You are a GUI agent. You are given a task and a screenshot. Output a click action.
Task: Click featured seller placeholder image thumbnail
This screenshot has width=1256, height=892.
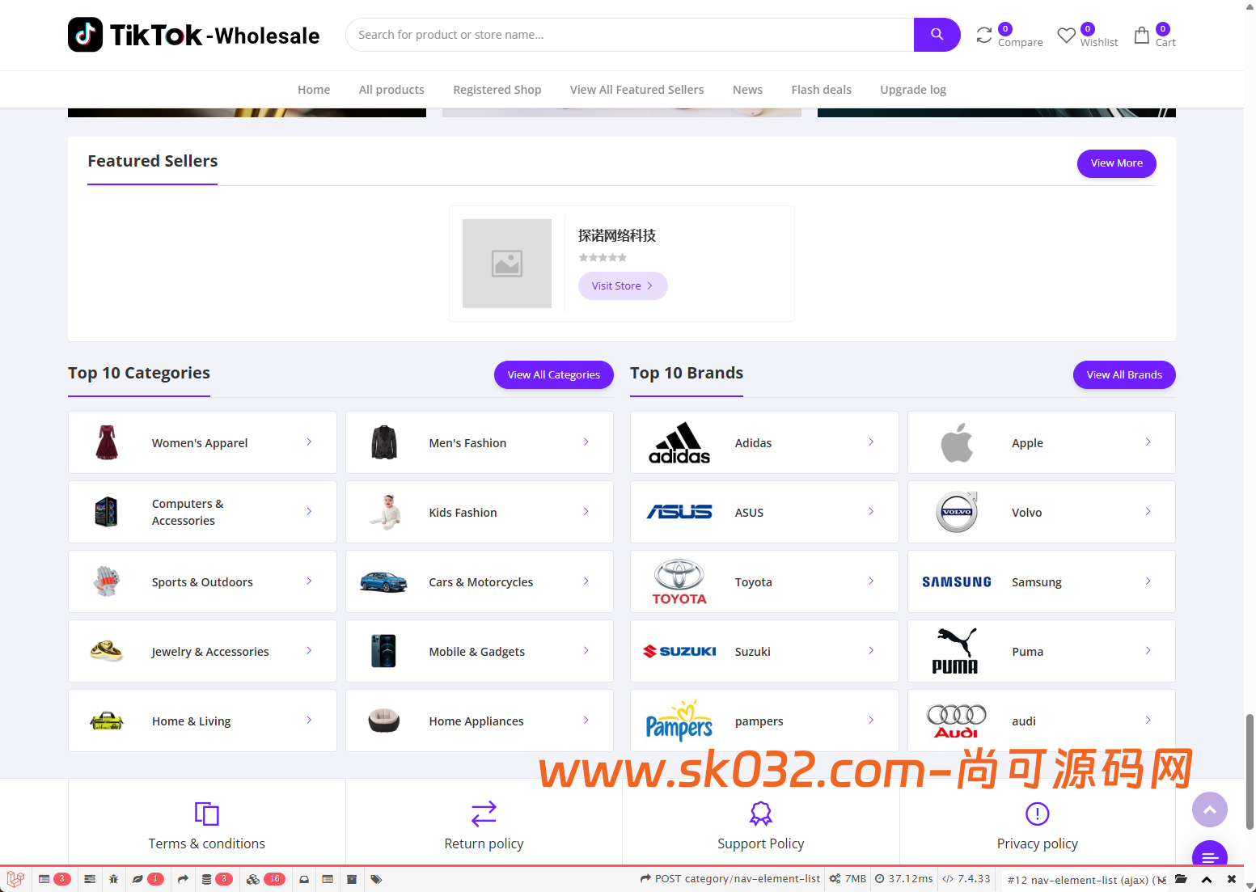tap(507, 264)
